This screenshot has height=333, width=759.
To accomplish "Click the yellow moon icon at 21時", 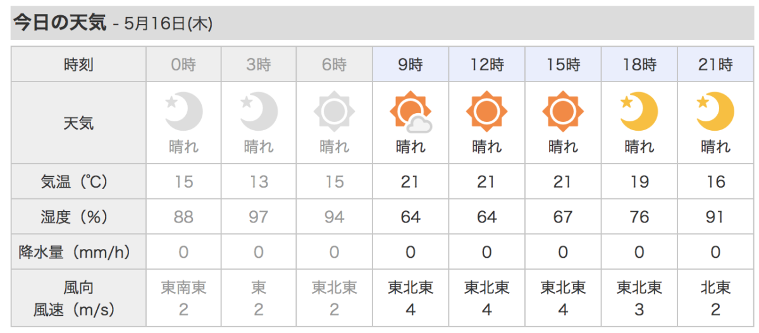I will [x=715, y=111].
